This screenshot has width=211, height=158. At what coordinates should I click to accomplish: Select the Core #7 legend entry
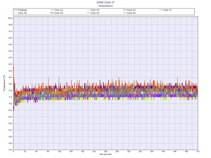165,10
